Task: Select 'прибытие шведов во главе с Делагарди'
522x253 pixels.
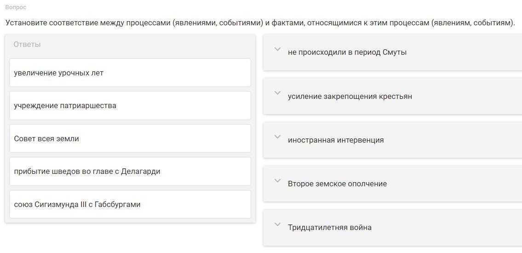Action: coord(130,172)
